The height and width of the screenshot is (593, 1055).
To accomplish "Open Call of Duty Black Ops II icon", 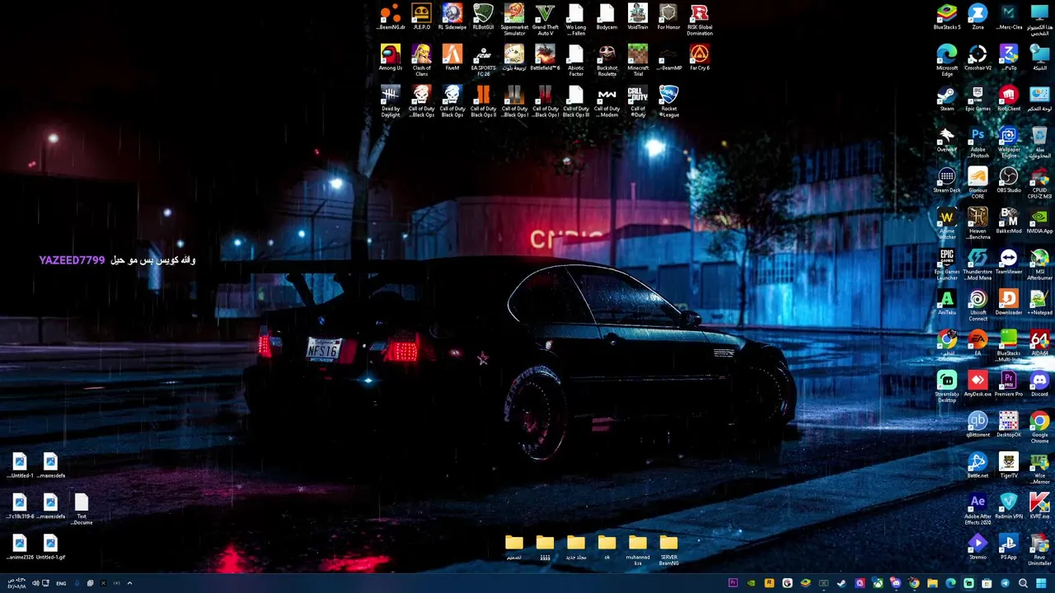I will (483, 101).
